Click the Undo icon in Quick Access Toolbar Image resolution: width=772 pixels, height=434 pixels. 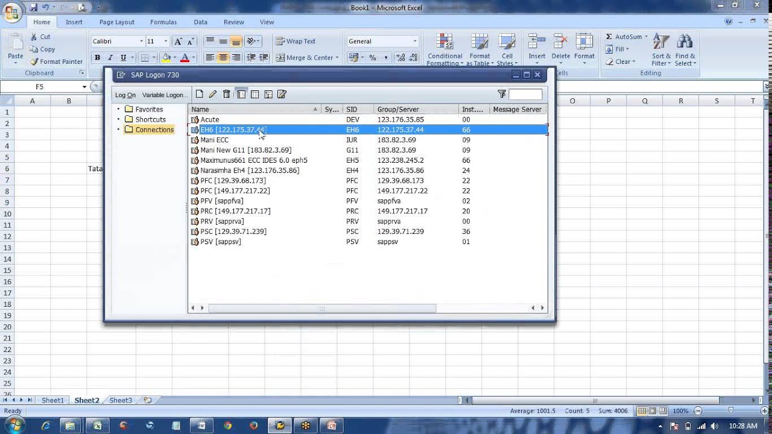pyautogui.click(x=46, y=7)
